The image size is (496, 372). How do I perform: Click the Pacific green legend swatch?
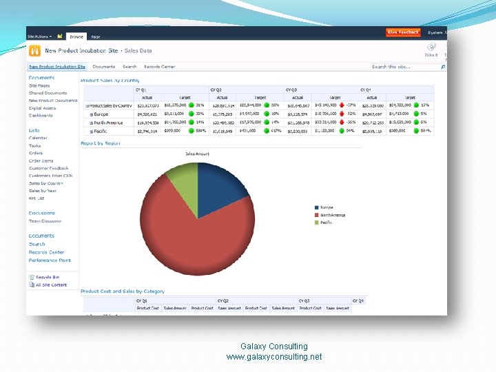click(x=317, y=223)
